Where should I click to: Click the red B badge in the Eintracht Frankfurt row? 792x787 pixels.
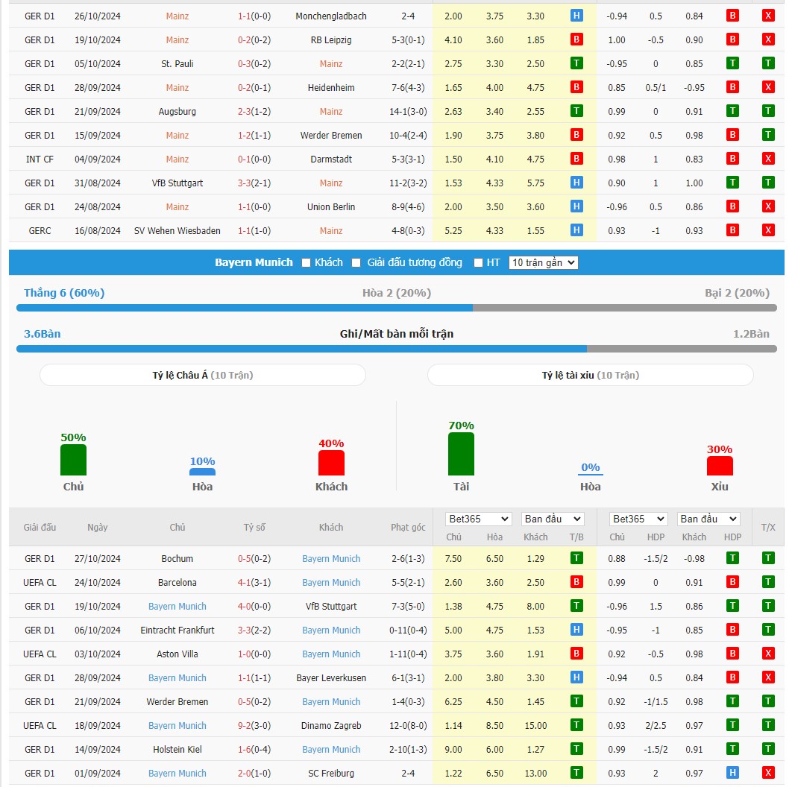coord(732,630)
